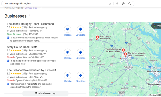This screenshot has height=97, width=161.
Task: Show More businesses
Action: click(45, 93)
